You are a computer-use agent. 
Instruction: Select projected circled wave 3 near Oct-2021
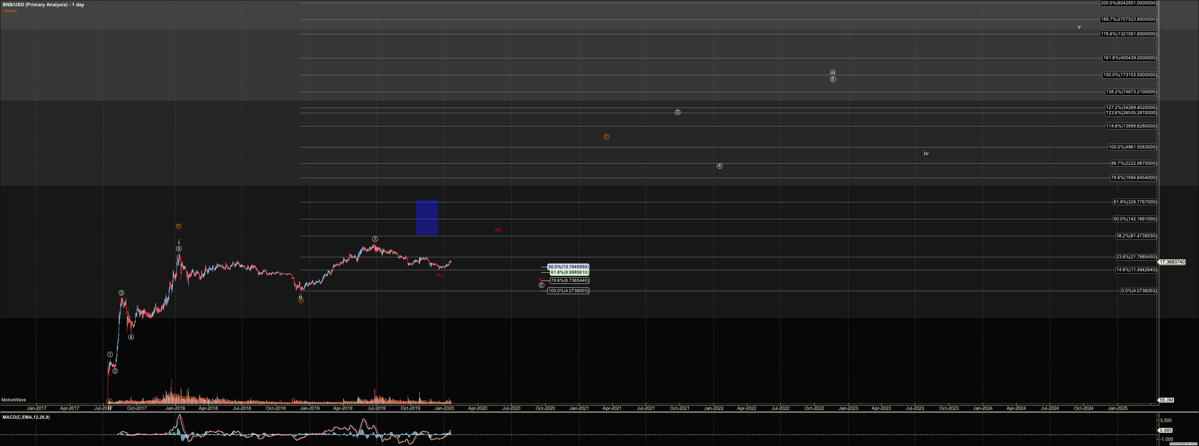[678, 112]
